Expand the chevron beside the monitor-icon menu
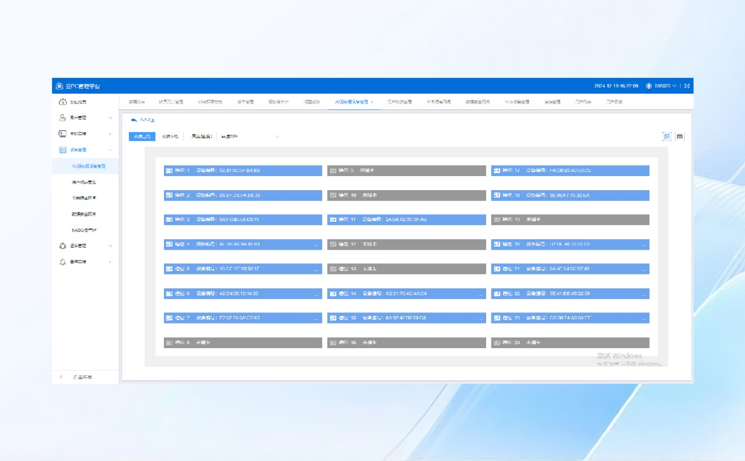Viewport: 745px width, 461px height. pyautogui.click(x=110, y=134)
